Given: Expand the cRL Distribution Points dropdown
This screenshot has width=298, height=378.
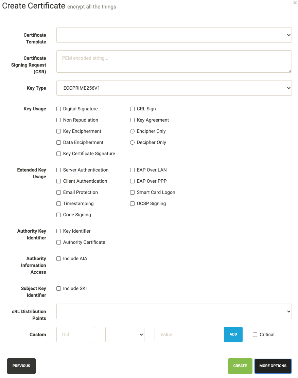Looking at the screenshot, I should pos(174,311).
